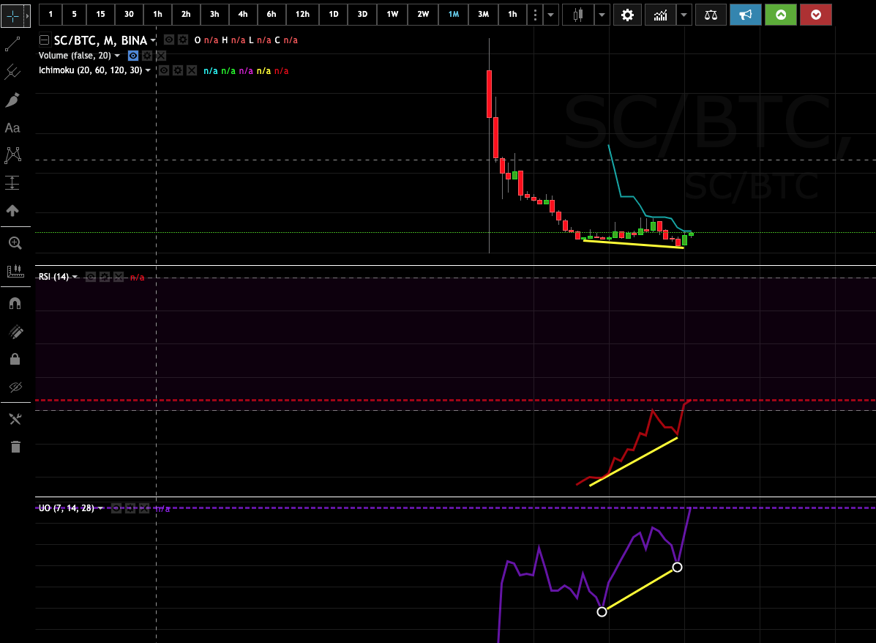Open the three-dot timeframe menu

coord(535,15)
